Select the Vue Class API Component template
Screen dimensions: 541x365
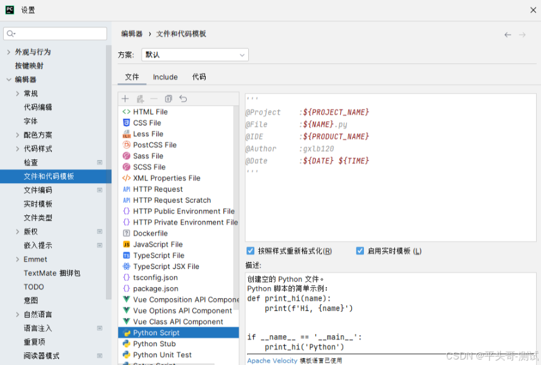click(x=178, y=322)
